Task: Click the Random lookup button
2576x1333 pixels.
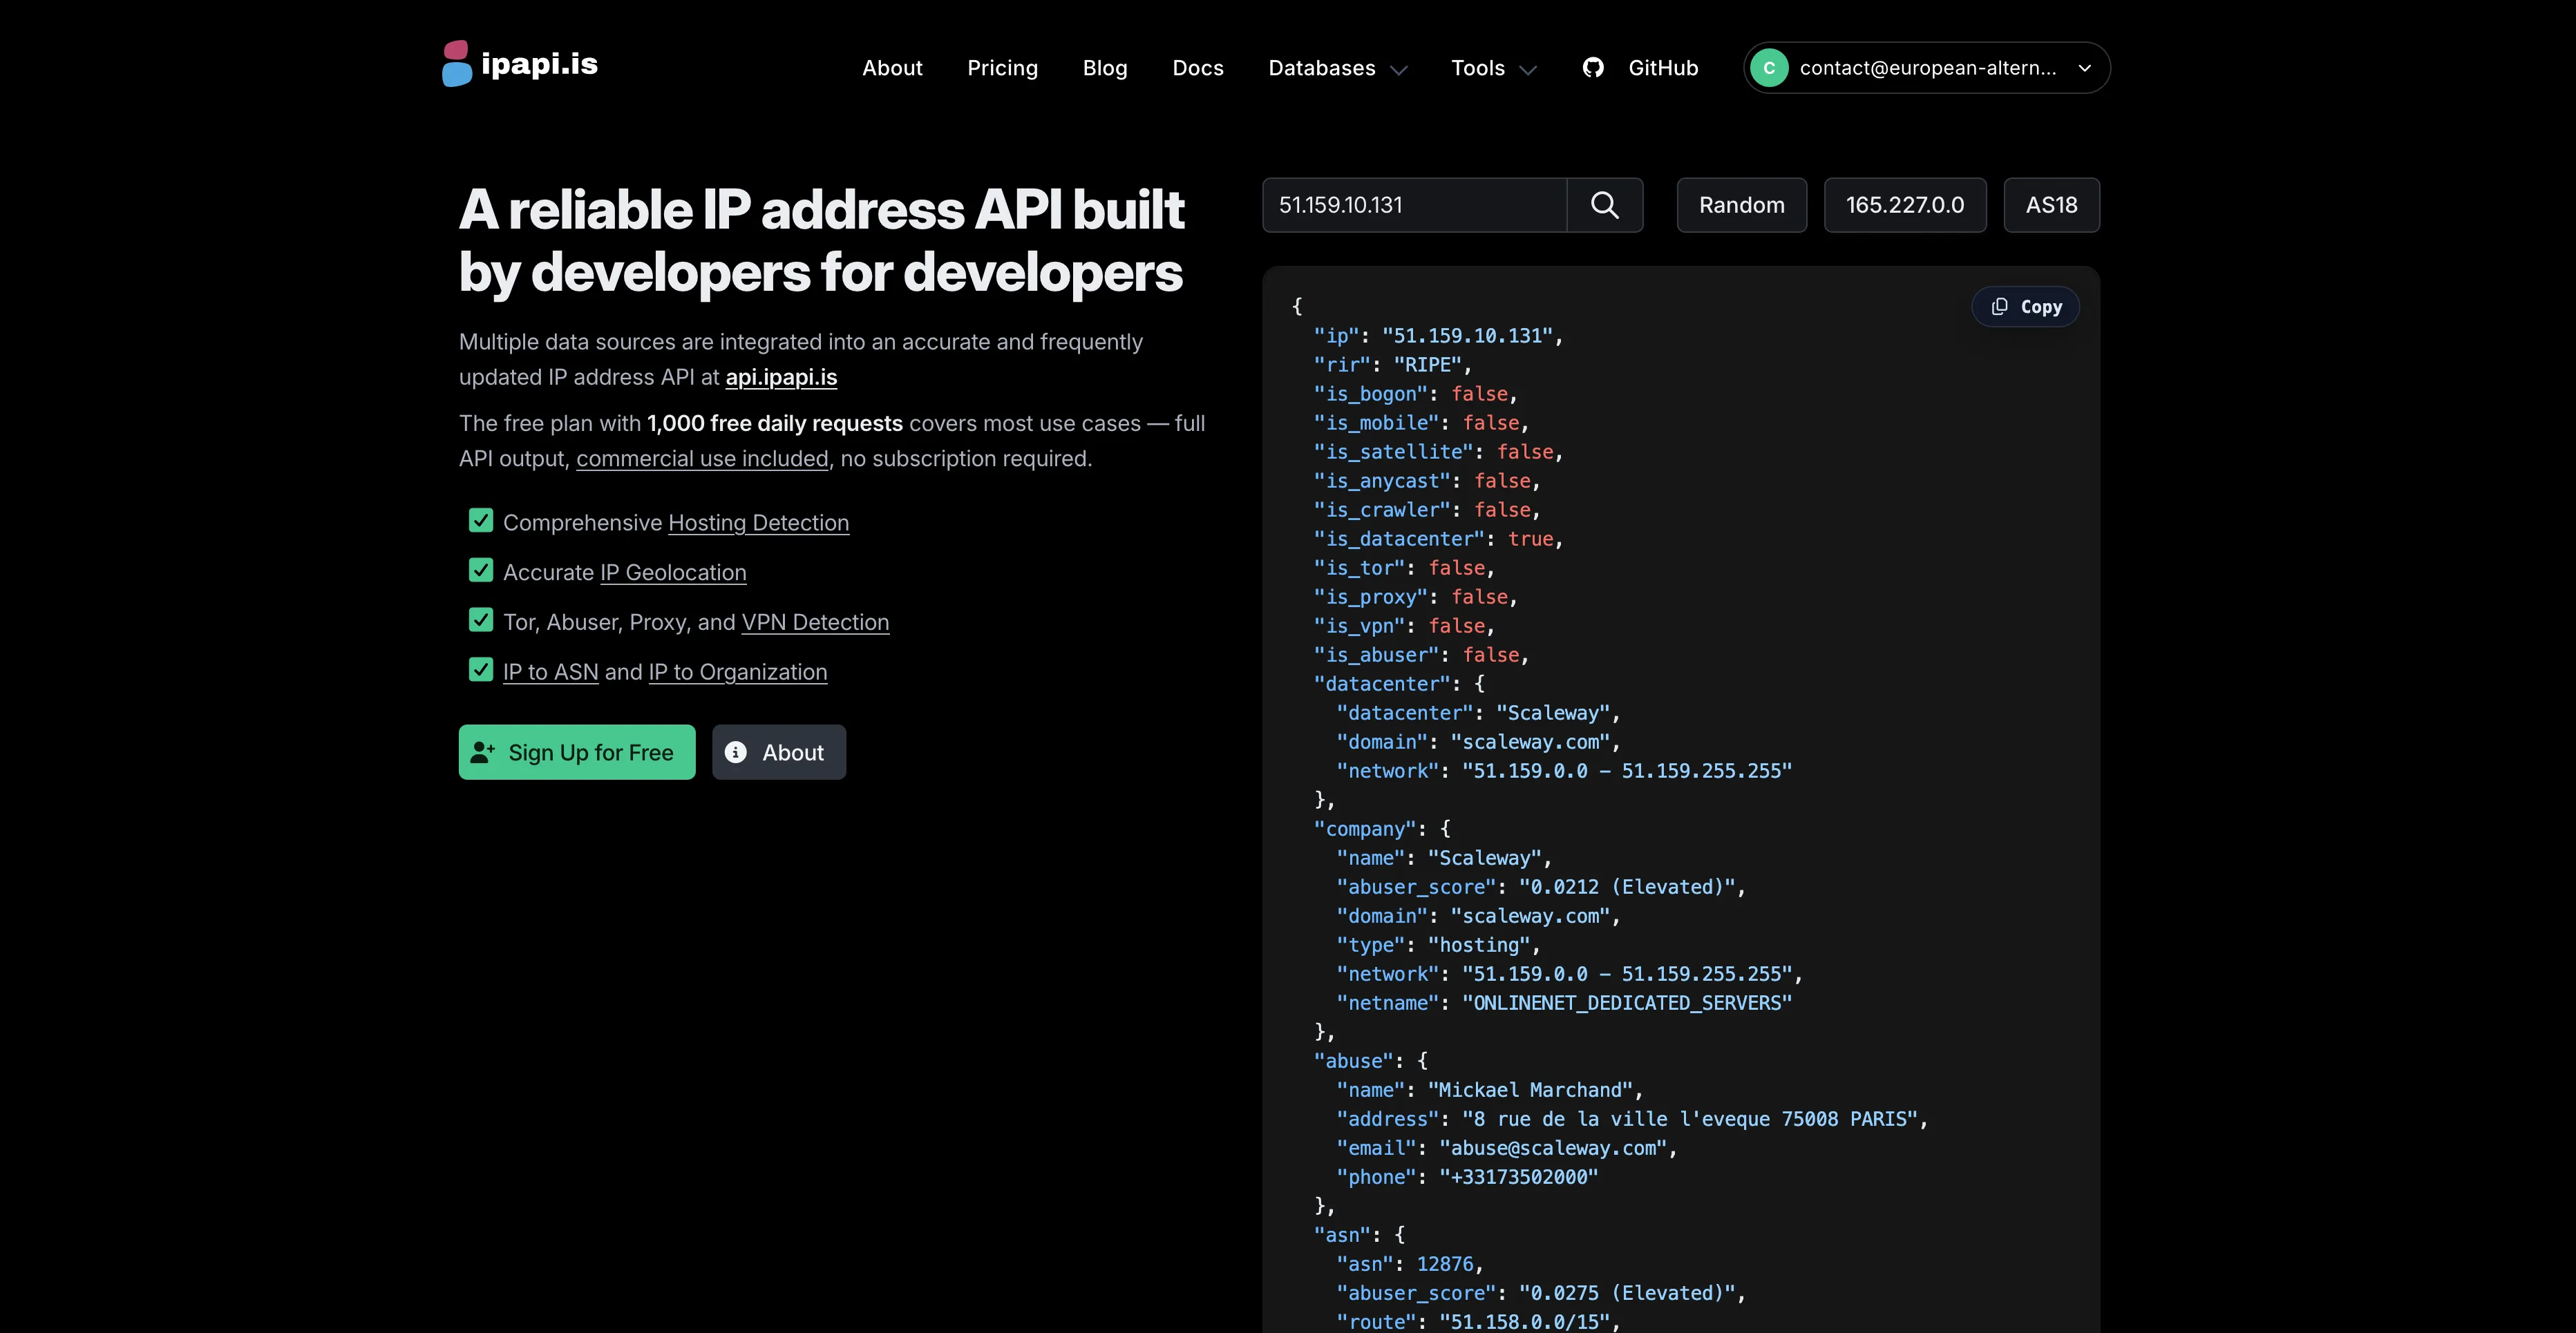Action: 1742,205
